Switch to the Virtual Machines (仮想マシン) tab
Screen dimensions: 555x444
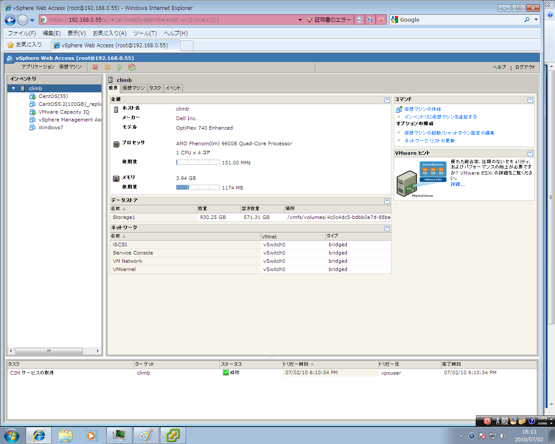pyautogui.click(x=134, y=88)
